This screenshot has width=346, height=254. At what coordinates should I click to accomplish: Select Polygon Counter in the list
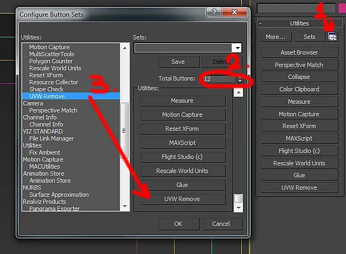coord(51,61)
